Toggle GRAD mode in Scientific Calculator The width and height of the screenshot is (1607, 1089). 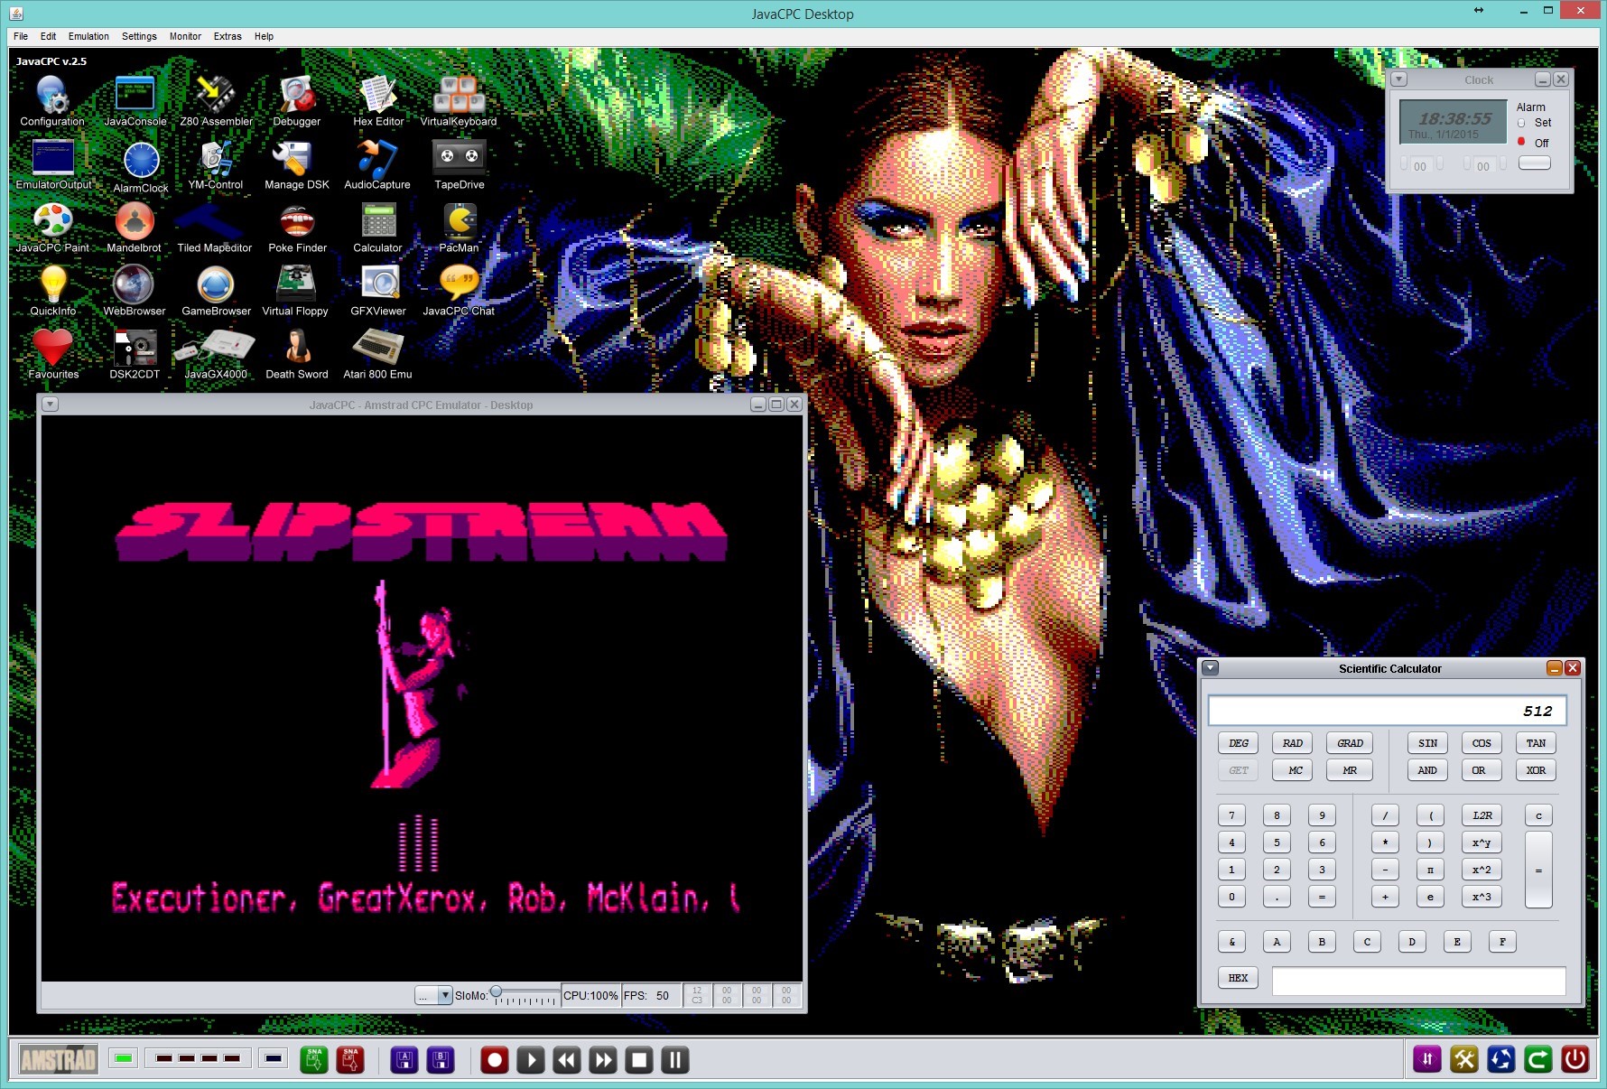point(1350,743)
